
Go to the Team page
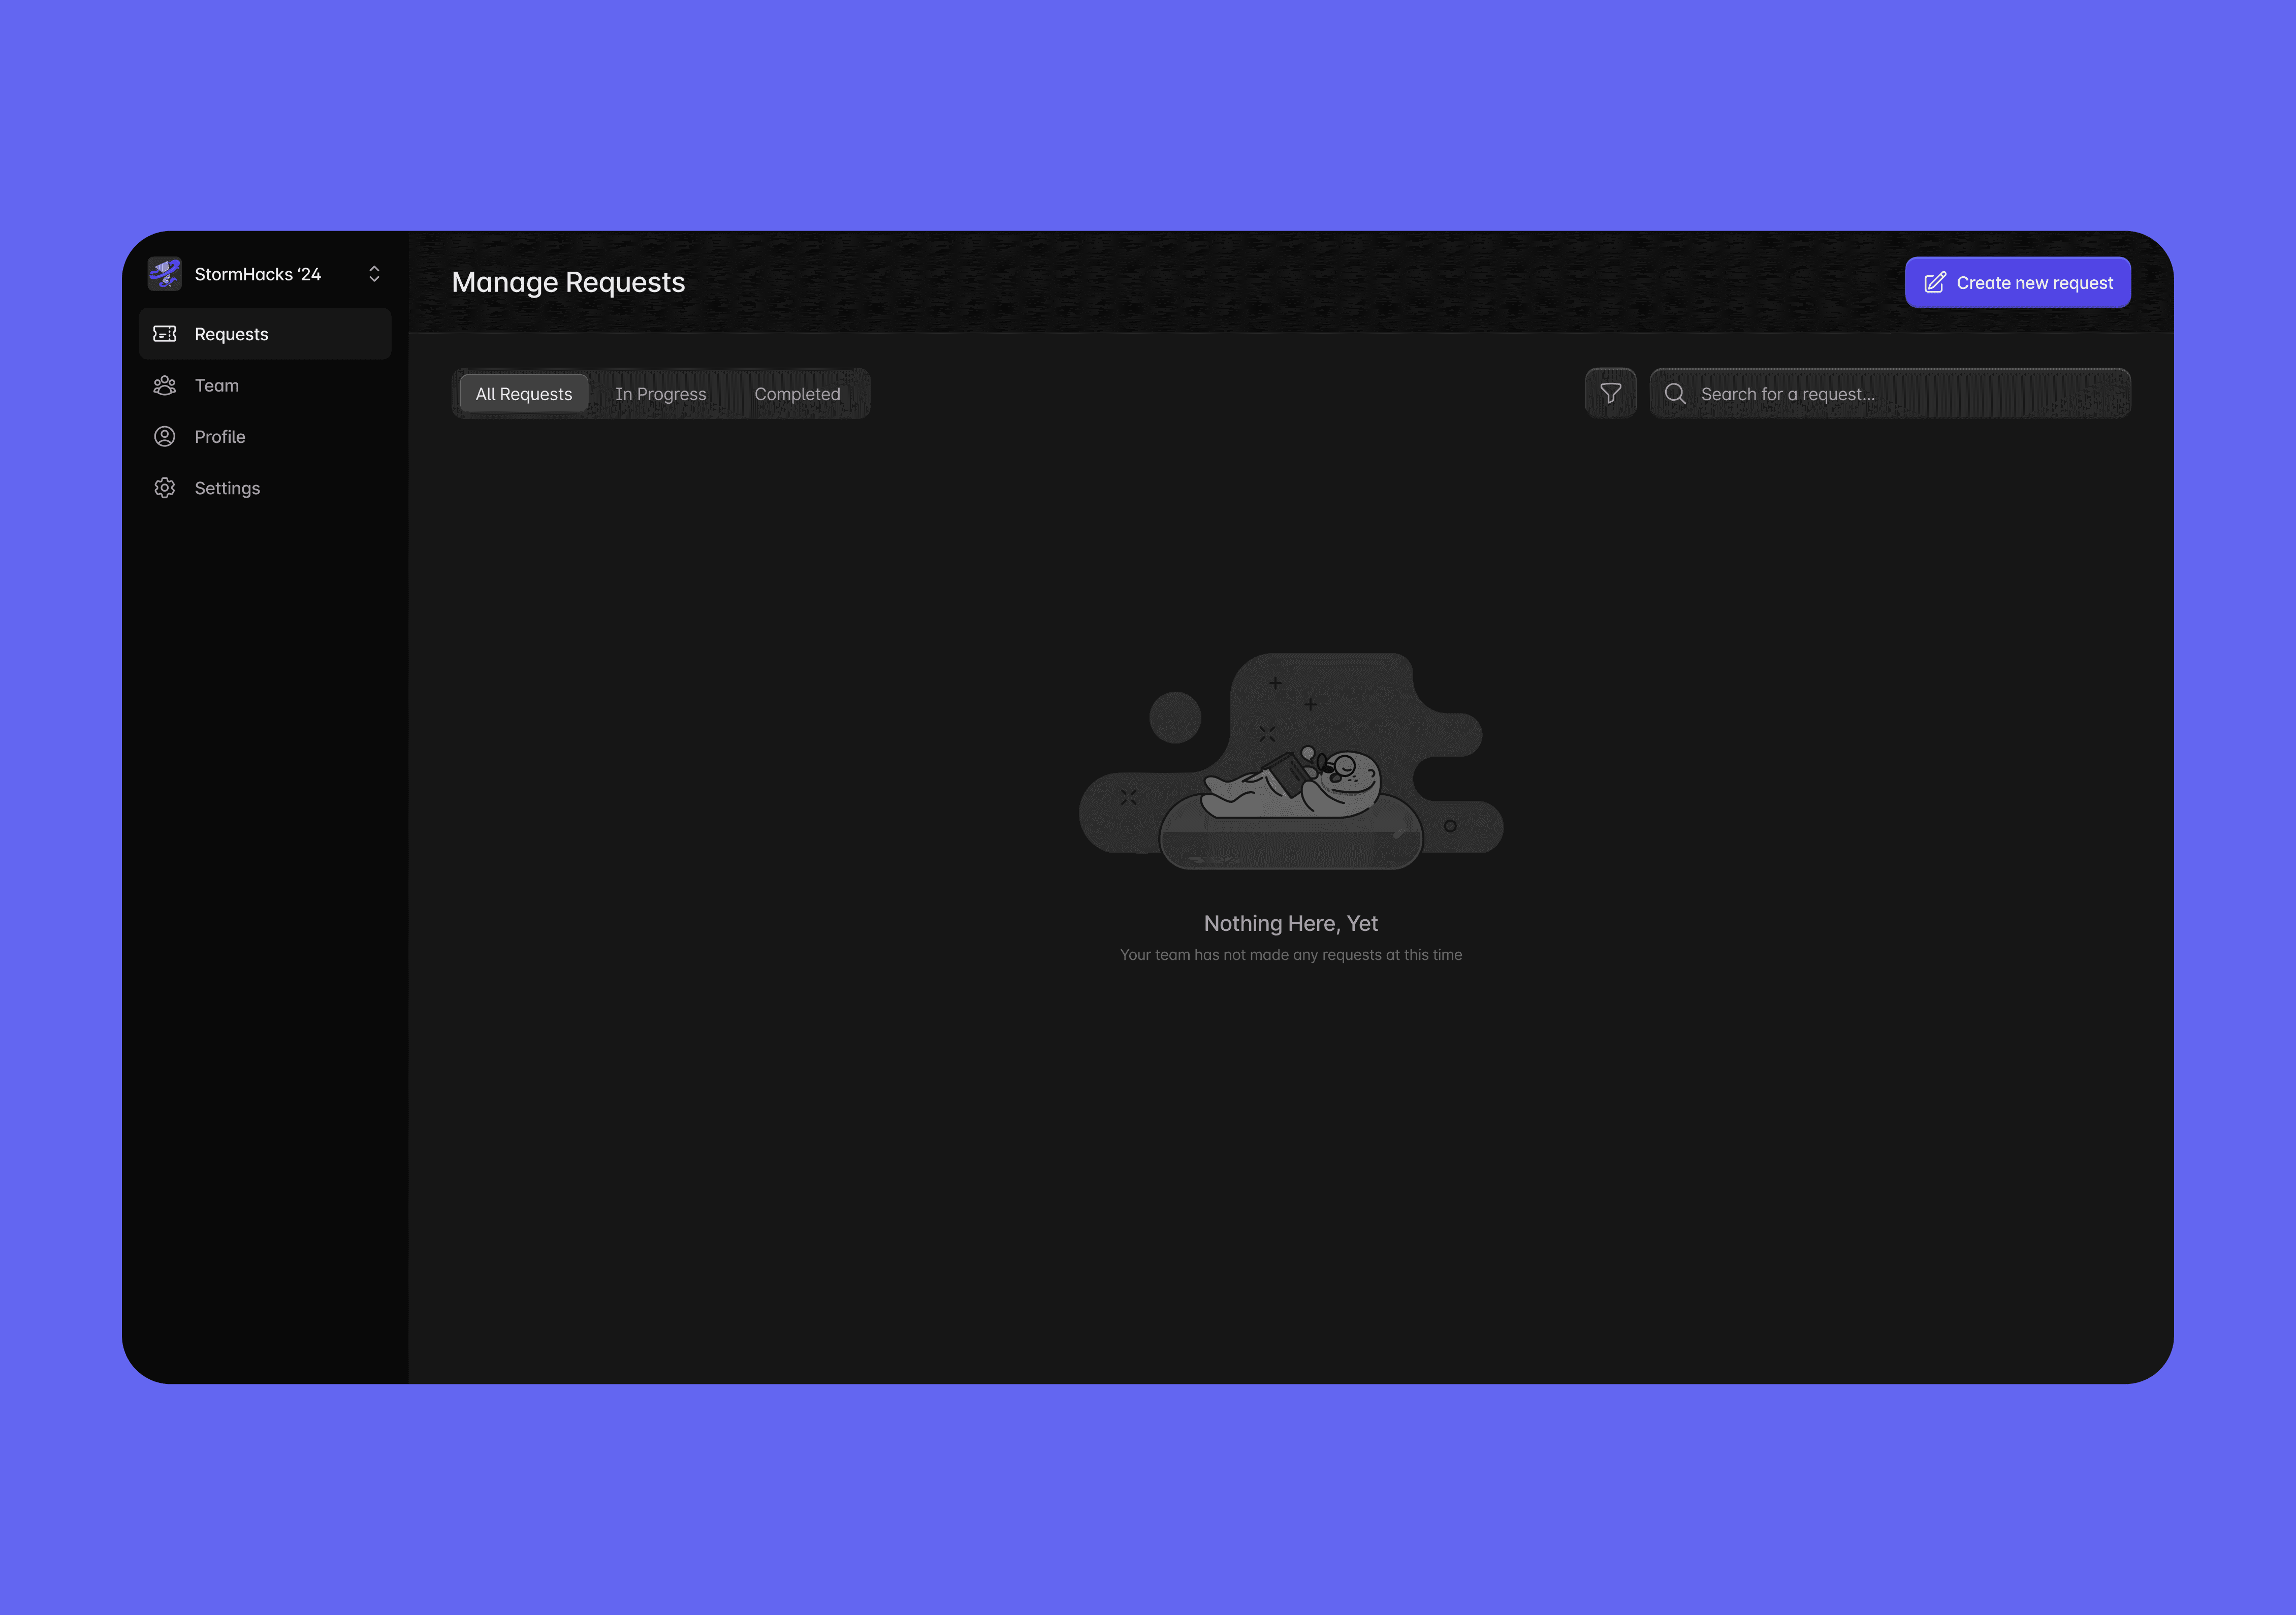pos(217,385)
